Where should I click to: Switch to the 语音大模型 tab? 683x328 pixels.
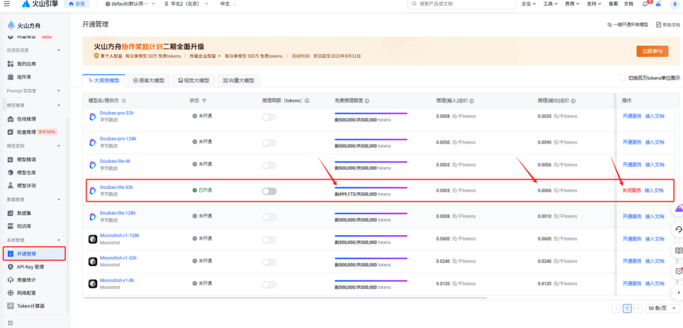click(149, 80)
